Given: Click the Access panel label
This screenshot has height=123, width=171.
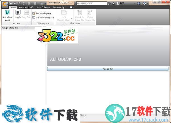Looking at the screenshot, I should coord(17,23).
